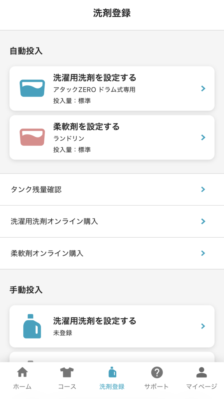Tap the 未登録 manual detergent card
Screen dimensions: 224x399
coord(112,326)
